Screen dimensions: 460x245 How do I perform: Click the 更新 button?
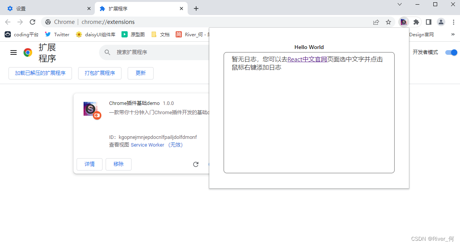tap(140, 73)
